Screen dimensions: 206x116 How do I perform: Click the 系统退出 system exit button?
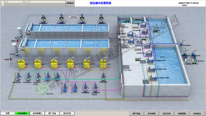click(197, 113)
